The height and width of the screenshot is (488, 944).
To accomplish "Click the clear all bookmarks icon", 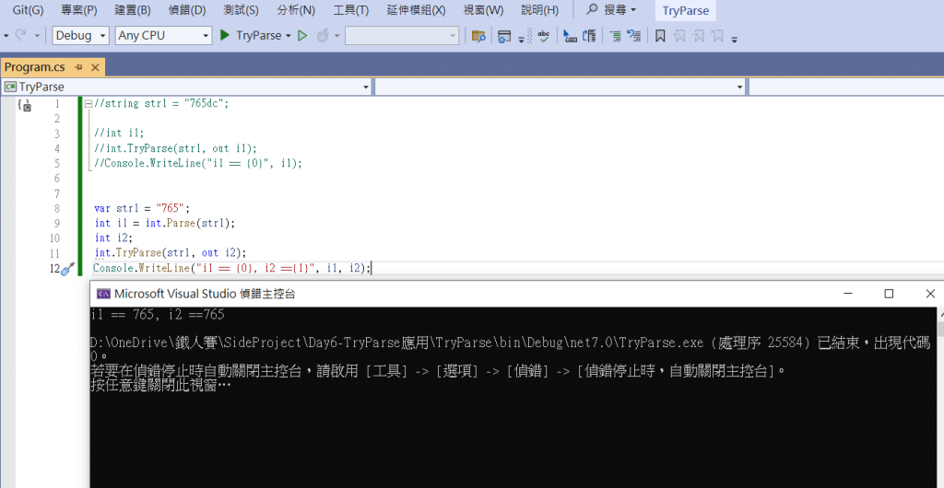I will pos(716,36).
